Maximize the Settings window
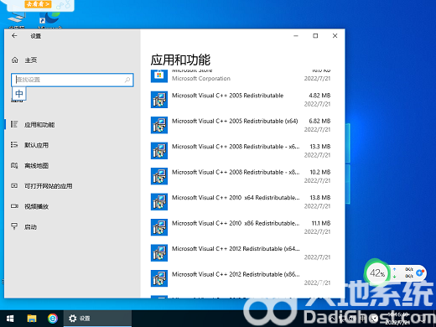Screen dimensions: 436x327 (315, 36)
